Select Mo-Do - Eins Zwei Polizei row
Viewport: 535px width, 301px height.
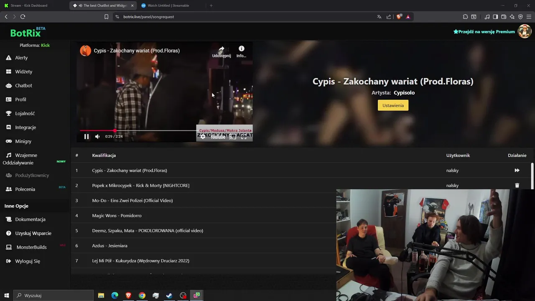coord(204,200)
